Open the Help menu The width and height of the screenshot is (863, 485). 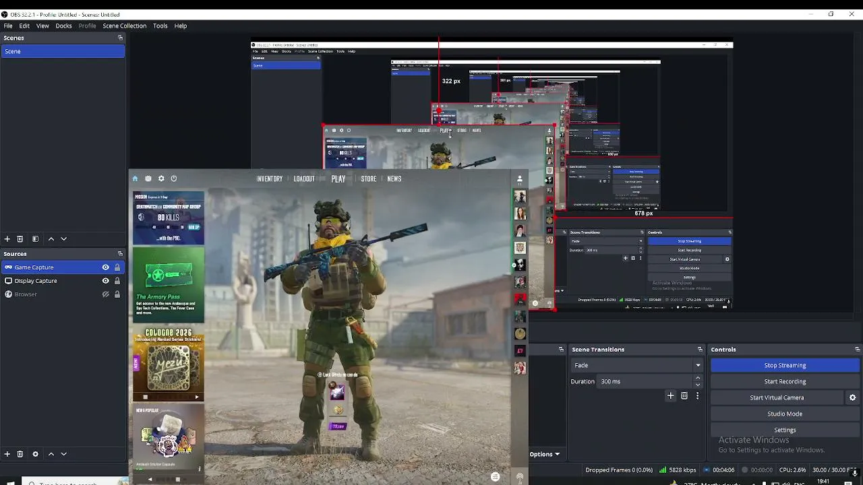(x=181, y=26)
